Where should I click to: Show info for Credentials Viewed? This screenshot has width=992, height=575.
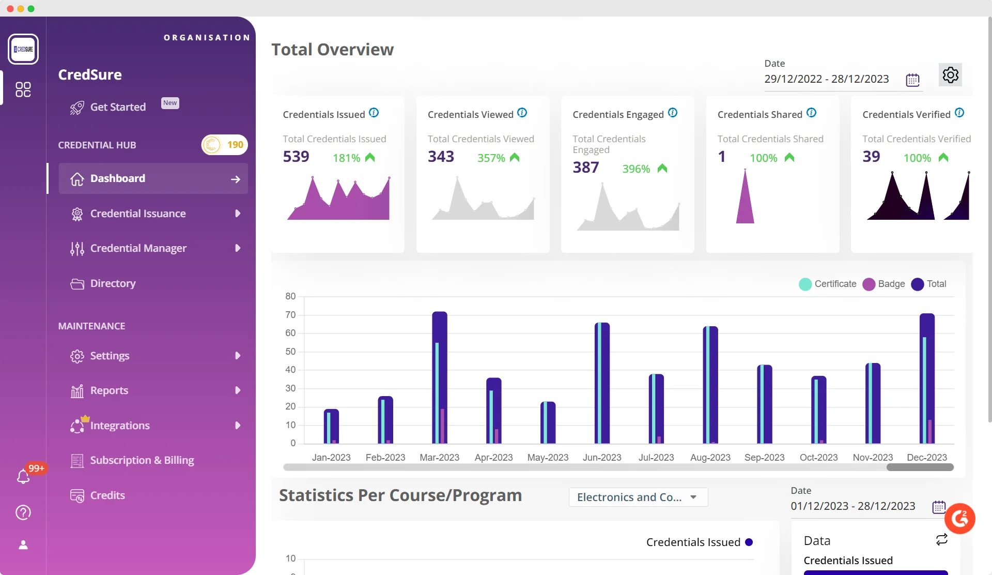point(522,113)
